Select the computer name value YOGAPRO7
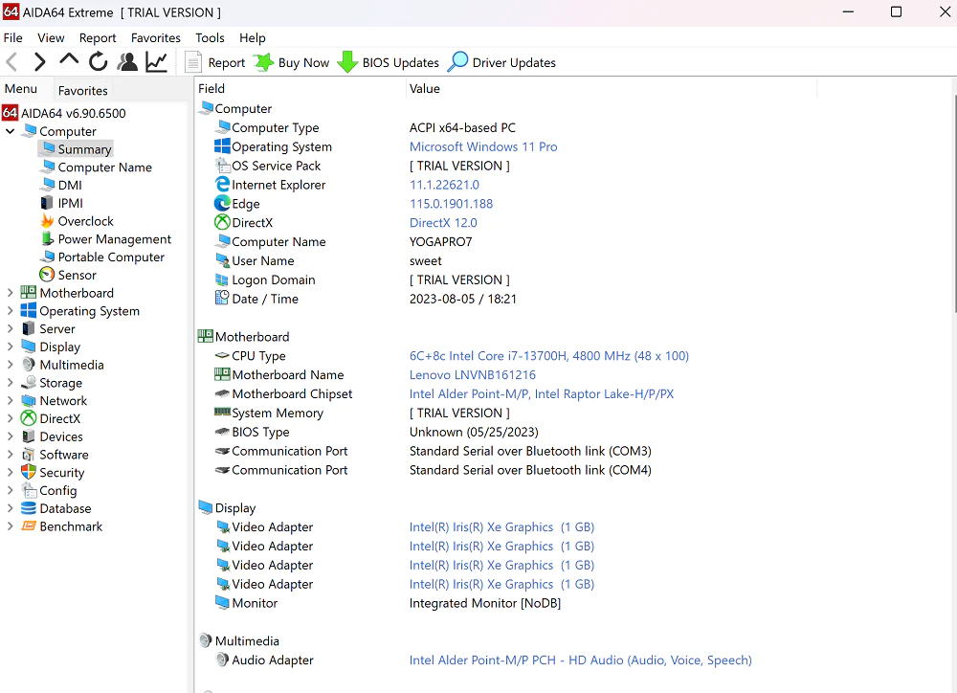 tap(440, 242)
